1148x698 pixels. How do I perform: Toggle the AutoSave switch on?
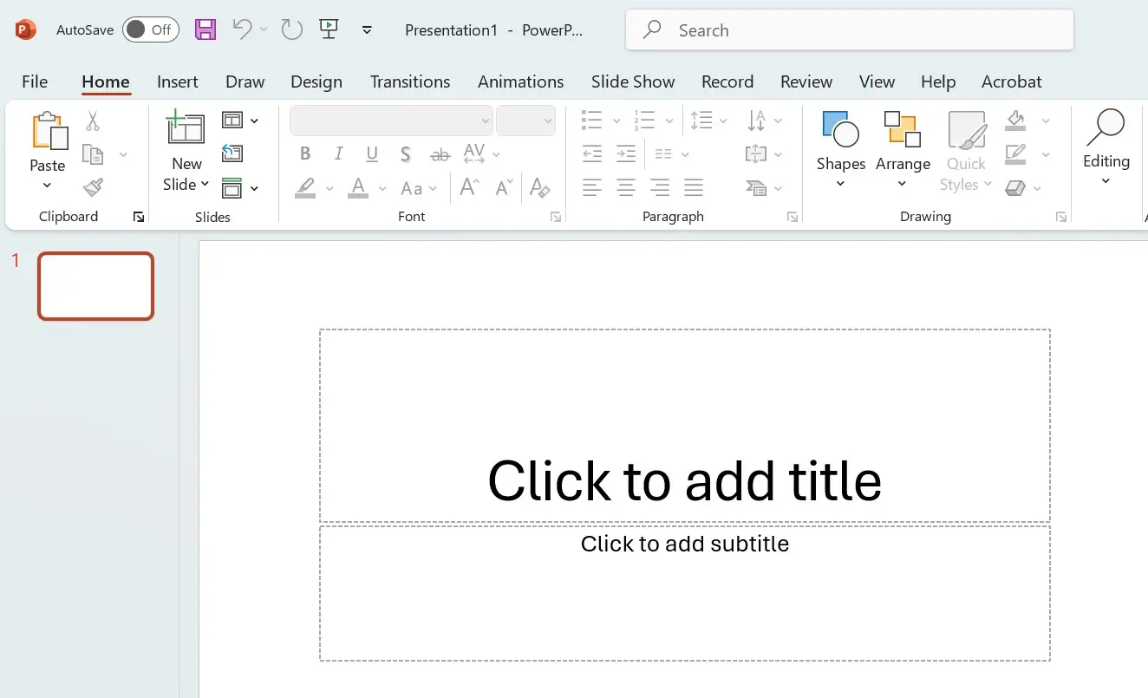click(150, 29)
